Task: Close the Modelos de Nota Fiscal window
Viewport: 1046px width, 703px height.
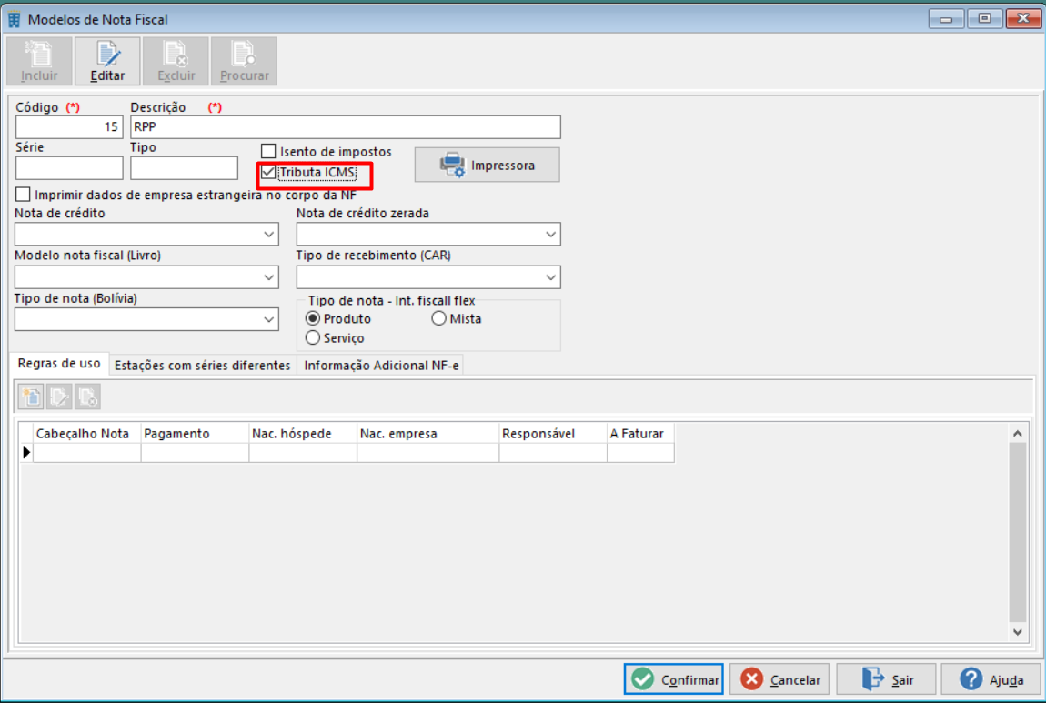Action: pos(1023,19)
